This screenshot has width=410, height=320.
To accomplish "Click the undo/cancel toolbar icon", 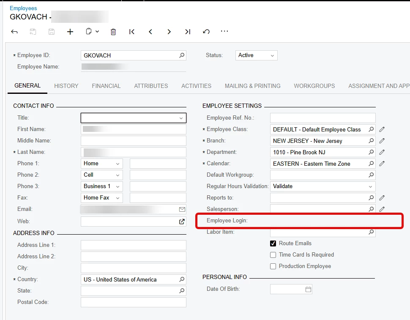I will click(206, 32).
